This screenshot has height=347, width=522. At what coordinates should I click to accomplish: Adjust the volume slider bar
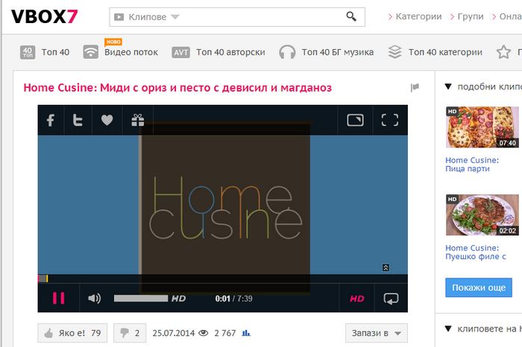[x=140, y=299]
